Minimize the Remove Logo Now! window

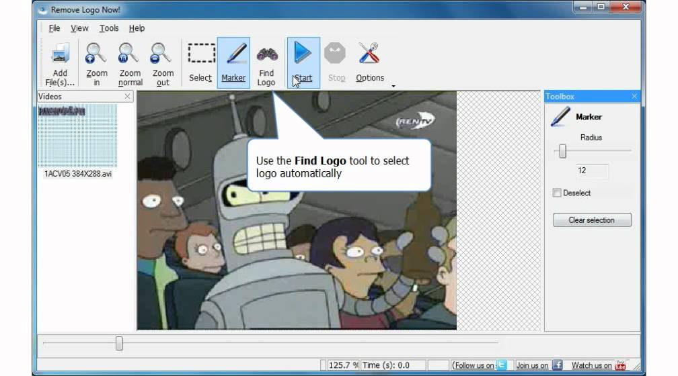coord(583,7)
